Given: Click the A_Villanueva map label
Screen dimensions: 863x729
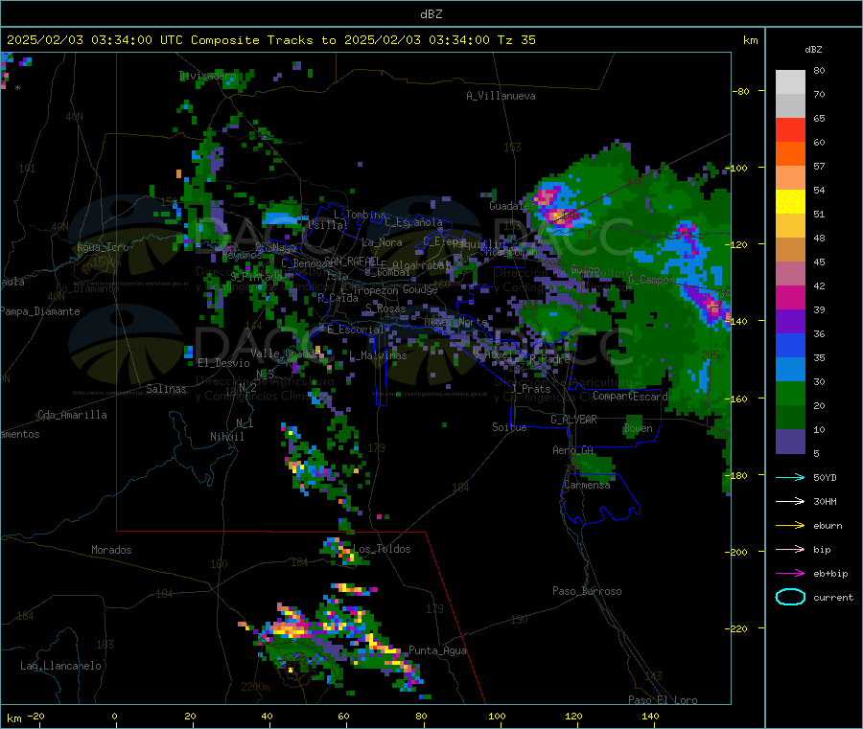Looking at the screenshot, I should pyautogui.click(x=501, y=96).
